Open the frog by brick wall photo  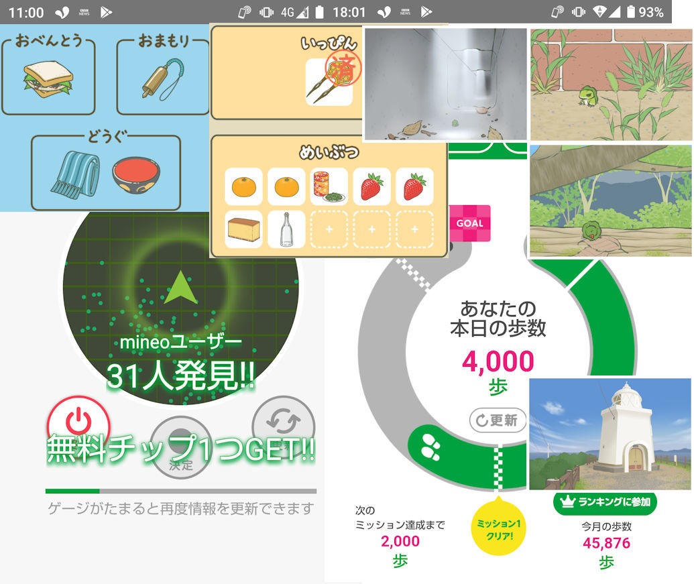tap(612, 84)
